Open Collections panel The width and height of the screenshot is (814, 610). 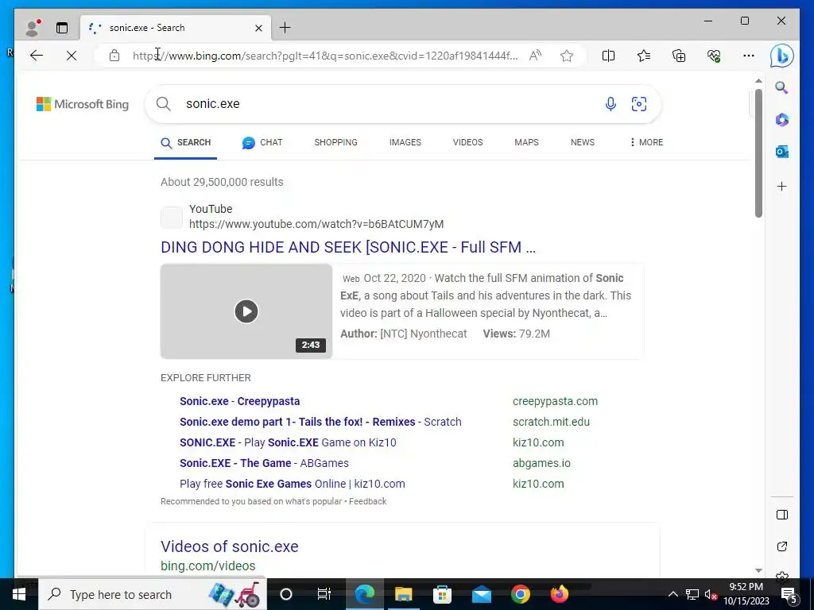point(679,56)
